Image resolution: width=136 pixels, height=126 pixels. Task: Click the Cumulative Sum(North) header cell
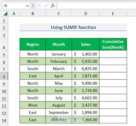pos(113,44)
